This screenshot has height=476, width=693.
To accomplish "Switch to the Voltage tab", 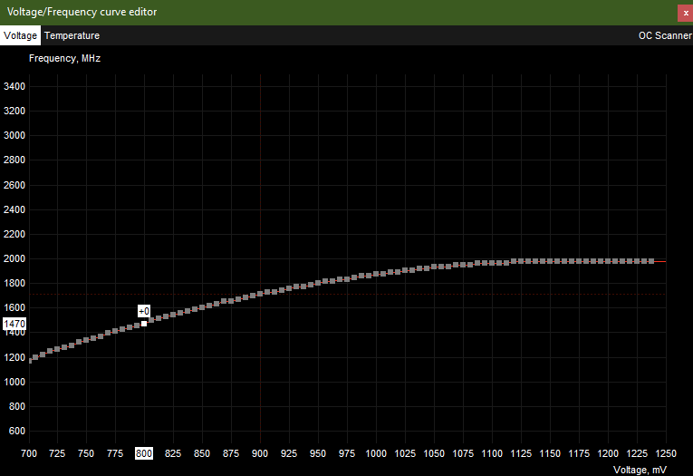I will pos(20,35).
